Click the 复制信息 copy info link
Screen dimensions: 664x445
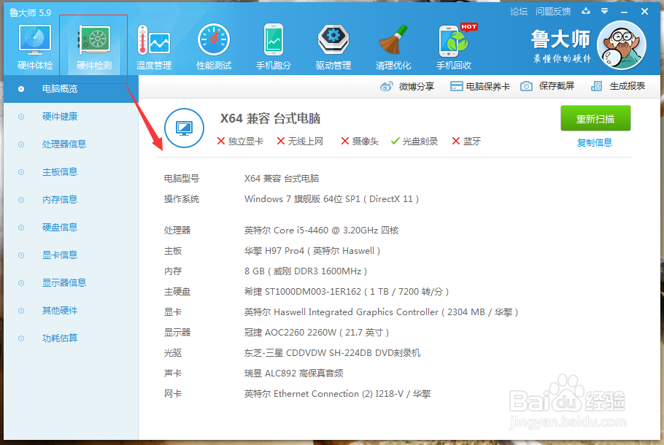595,143
